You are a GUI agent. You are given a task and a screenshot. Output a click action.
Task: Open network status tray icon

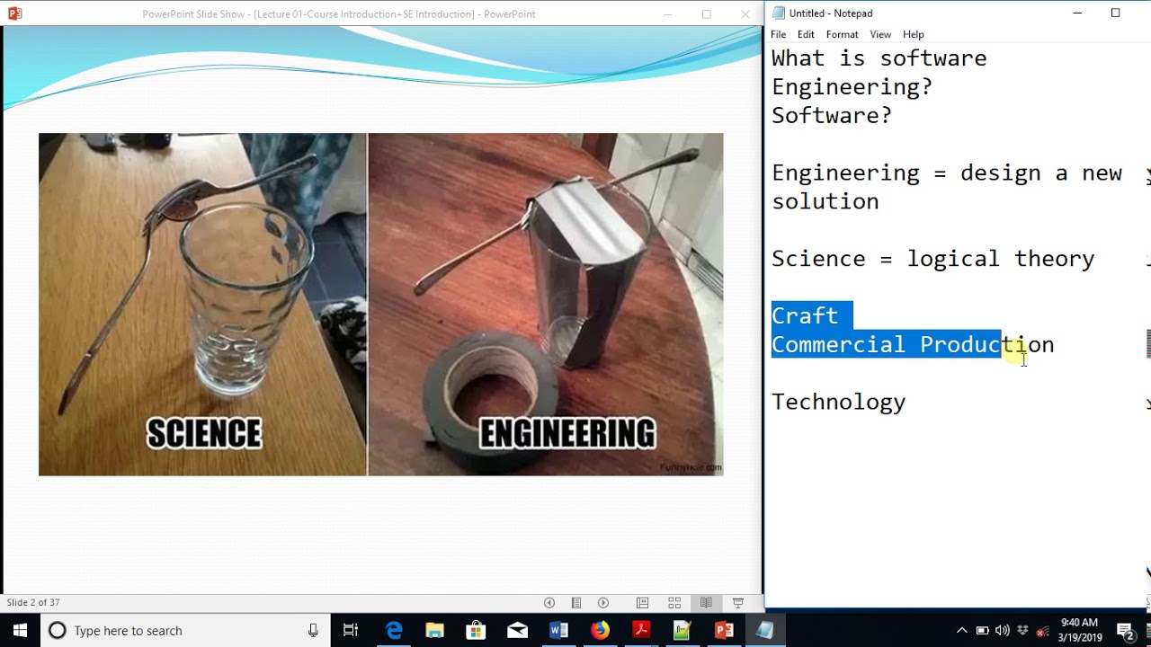point(1043,631)
